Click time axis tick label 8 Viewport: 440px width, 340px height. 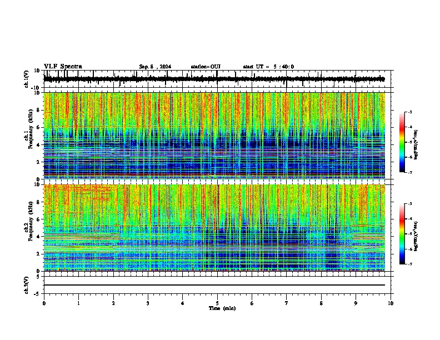[x=321, y=303]
